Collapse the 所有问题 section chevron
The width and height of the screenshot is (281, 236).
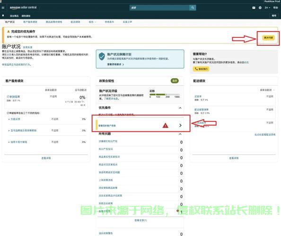click(180, 134)
